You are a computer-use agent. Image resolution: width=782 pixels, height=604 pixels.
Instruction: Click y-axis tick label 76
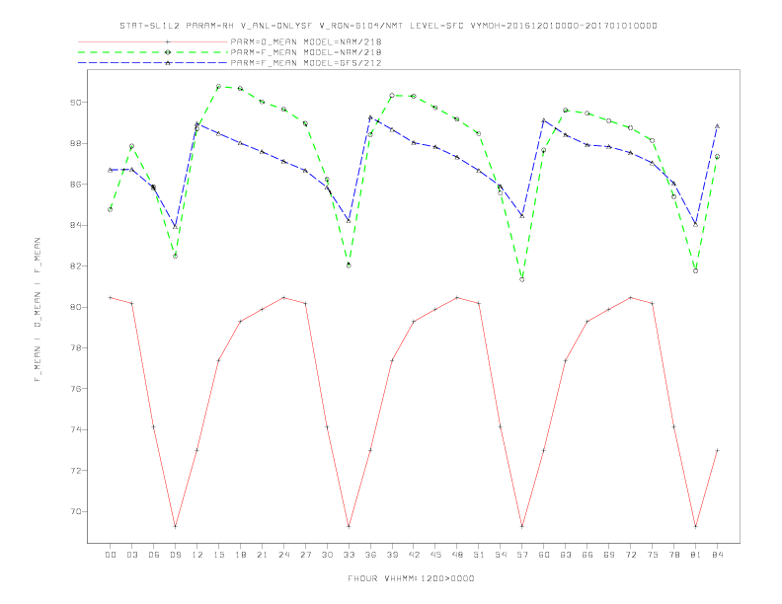coord(76,389)
